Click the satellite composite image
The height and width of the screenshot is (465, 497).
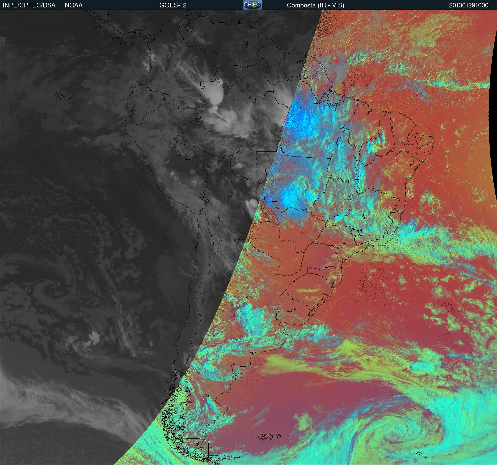[x=248, y=237]
